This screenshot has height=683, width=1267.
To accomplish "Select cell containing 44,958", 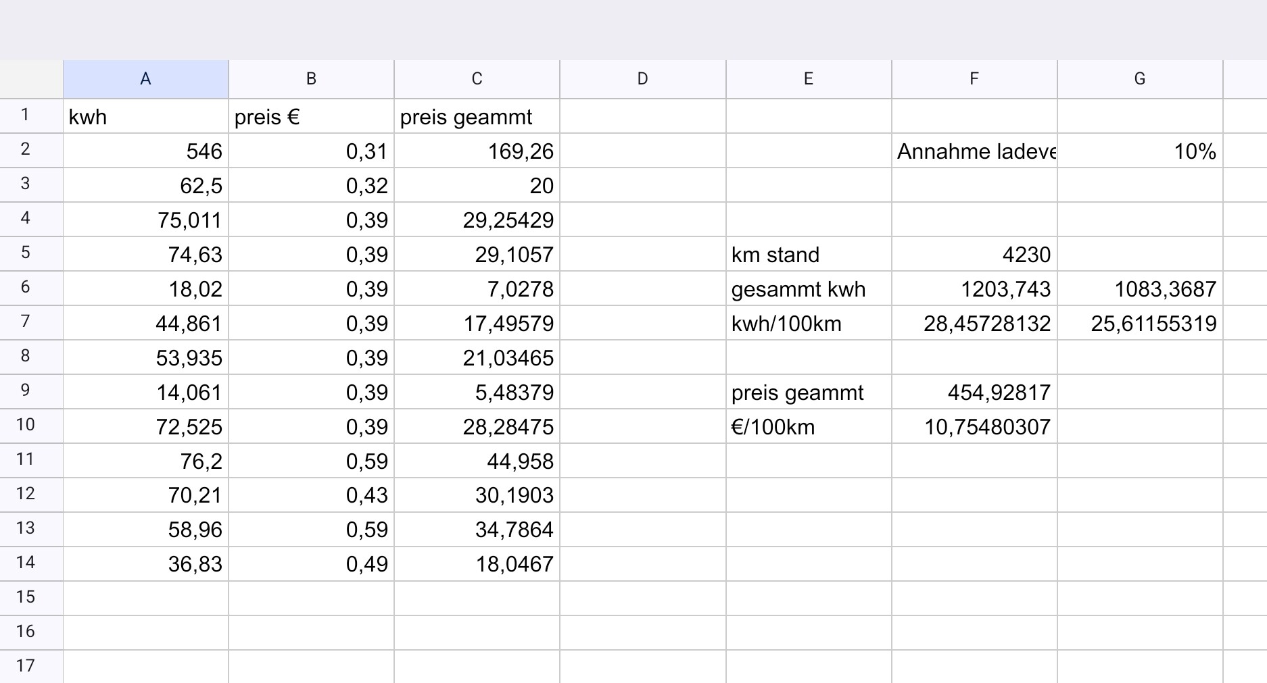I will pyautogui.click(x=477, y=461).
